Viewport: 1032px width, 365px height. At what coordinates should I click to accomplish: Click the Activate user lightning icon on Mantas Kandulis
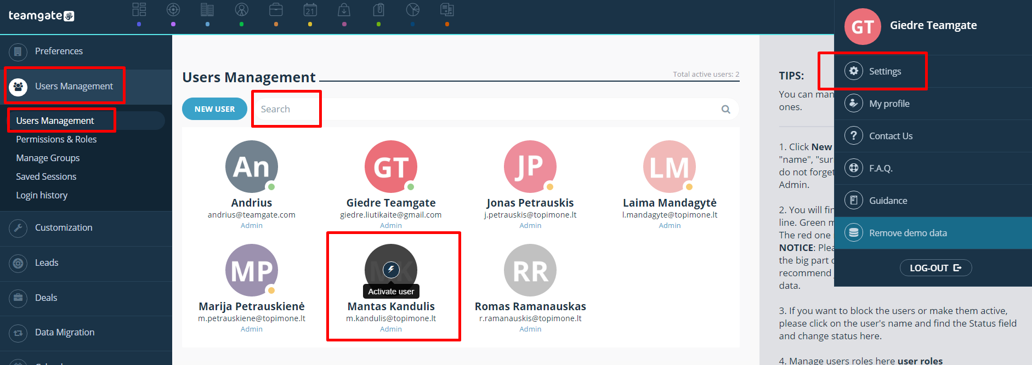(x=391, y=269)
